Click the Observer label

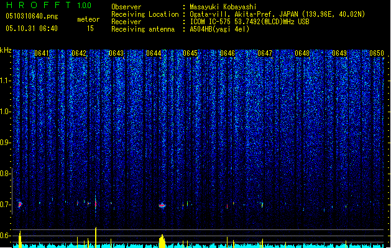pyautogui.click(x=126, y=7)
